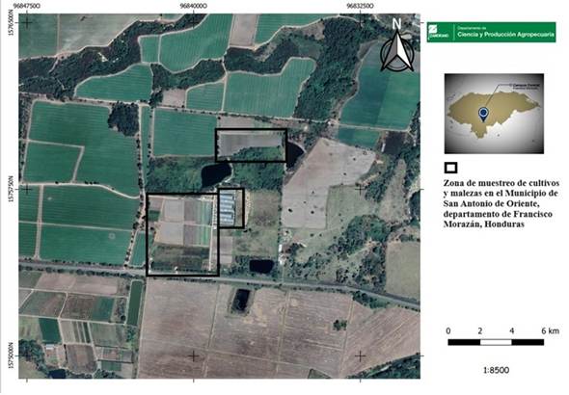Click the "9684750O" coordinate label
The height and width of the screenshot is (395, 569).
26,6
